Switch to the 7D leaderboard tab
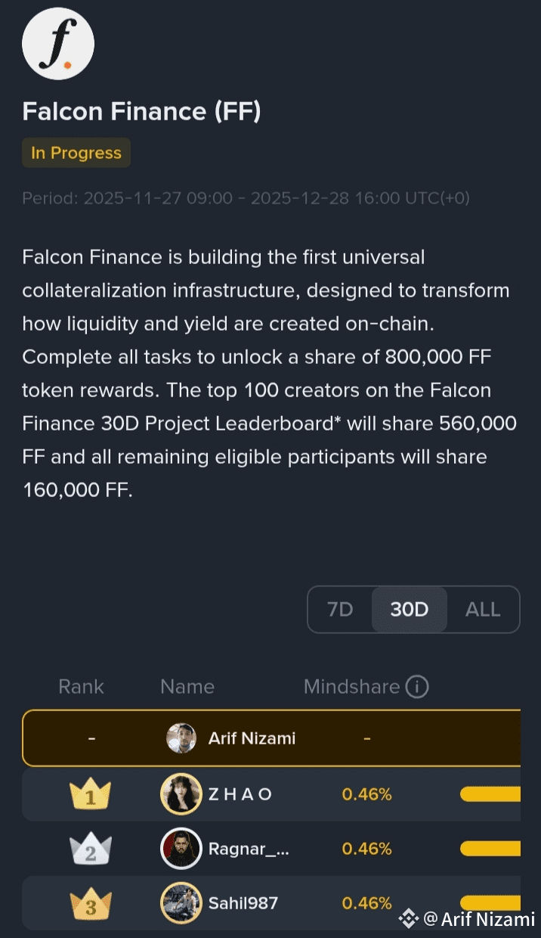Screen dimensions: 541x938 click(340, 609)
